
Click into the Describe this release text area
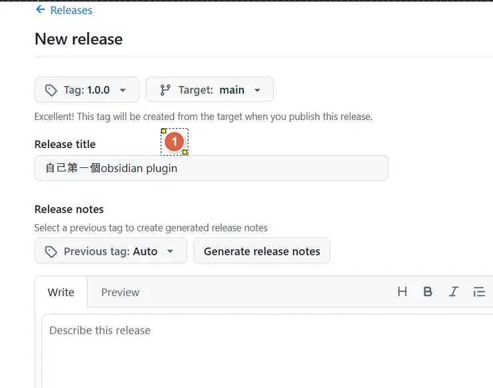[x=266, y=350]
